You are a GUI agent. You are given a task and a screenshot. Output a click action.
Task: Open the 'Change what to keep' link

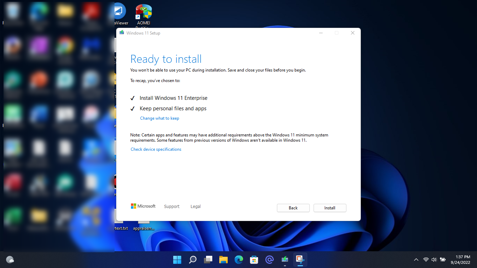[x=160, y=118]
